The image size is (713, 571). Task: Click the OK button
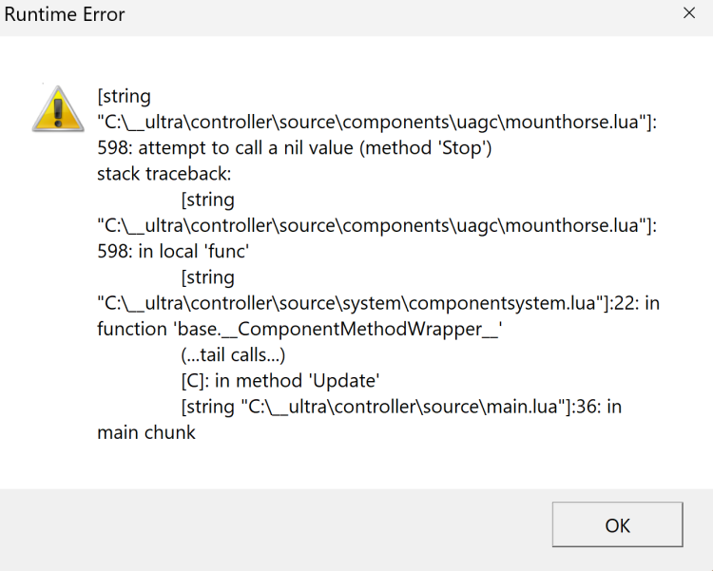pos(617,524)
